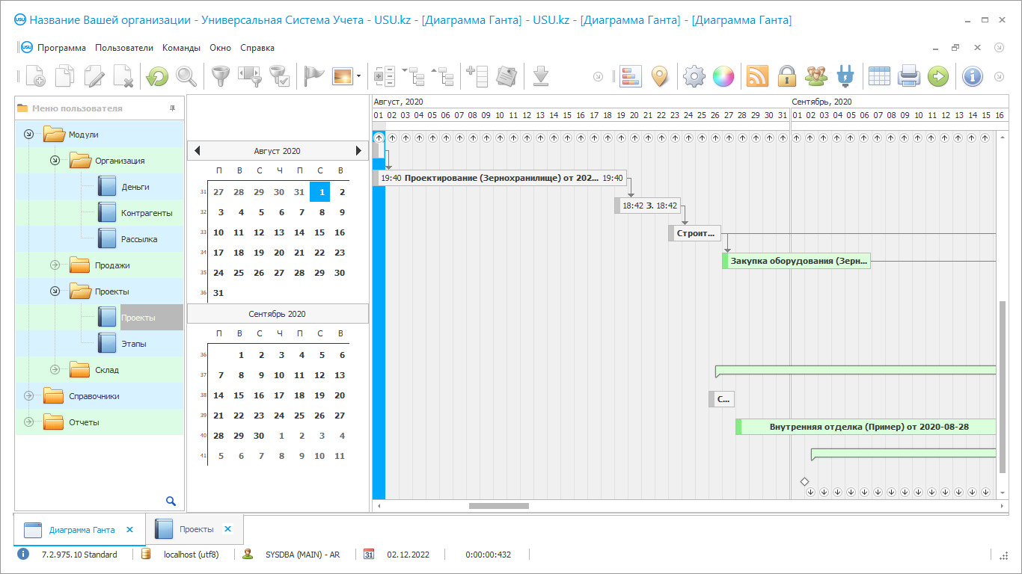Click the funnel with checkmark icon
1022x574 pixels.
(278, 75)
